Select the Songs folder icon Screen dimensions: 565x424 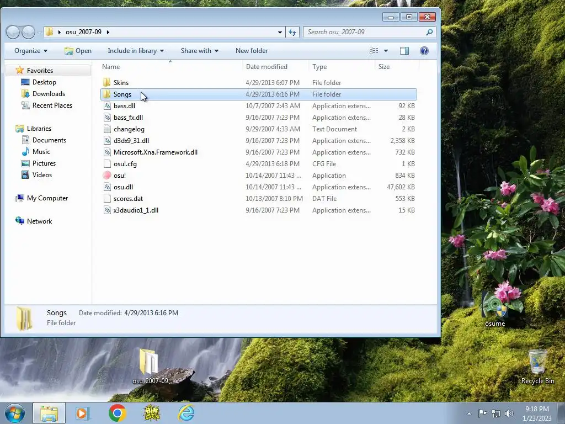(107, 94)
